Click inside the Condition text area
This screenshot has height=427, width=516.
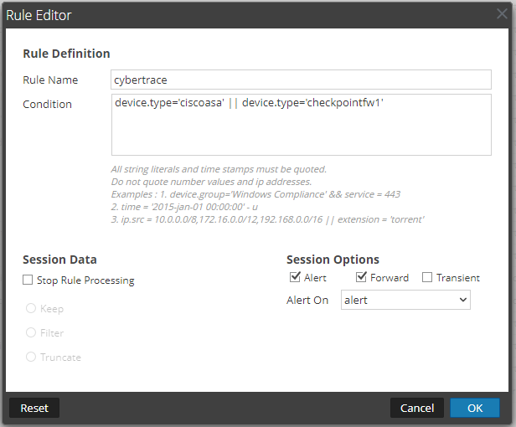(x=301, y=124)
